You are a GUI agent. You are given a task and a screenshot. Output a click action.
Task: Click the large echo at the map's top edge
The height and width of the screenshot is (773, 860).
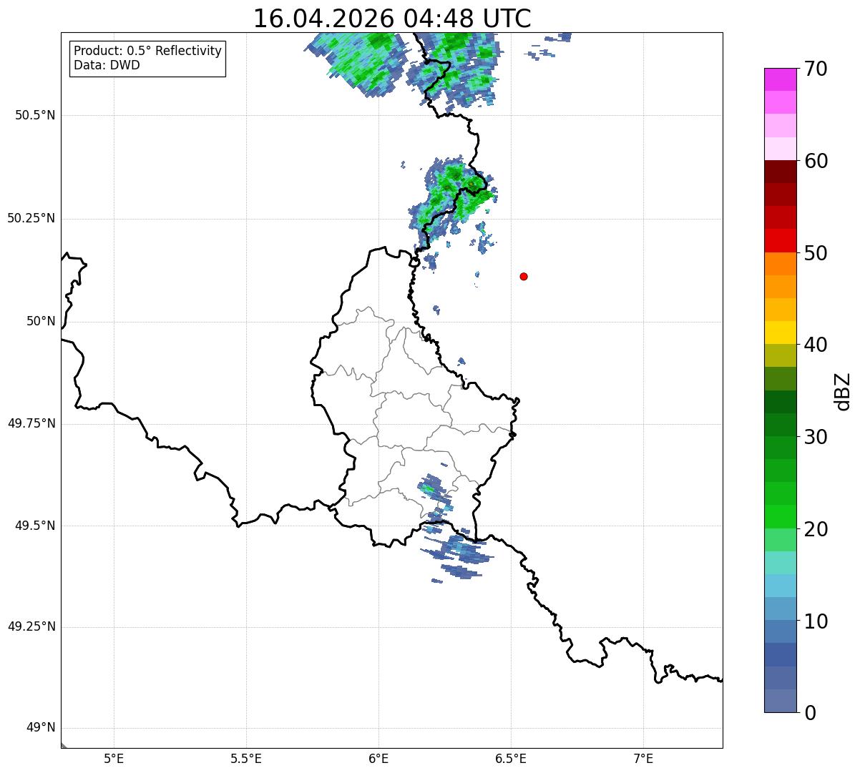404,66
